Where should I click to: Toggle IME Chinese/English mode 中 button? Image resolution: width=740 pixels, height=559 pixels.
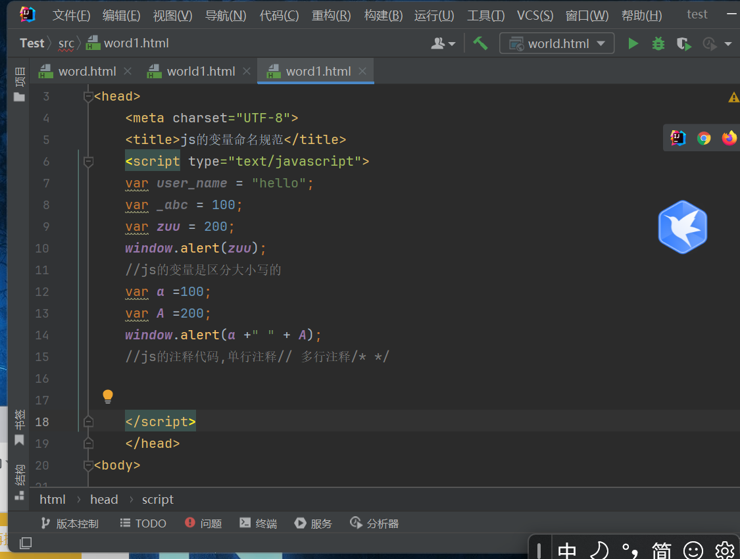click(x=567, y=550)
